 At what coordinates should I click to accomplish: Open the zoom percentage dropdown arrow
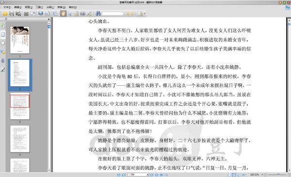262,175
